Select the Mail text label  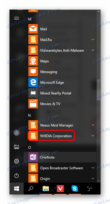(43, 29)
